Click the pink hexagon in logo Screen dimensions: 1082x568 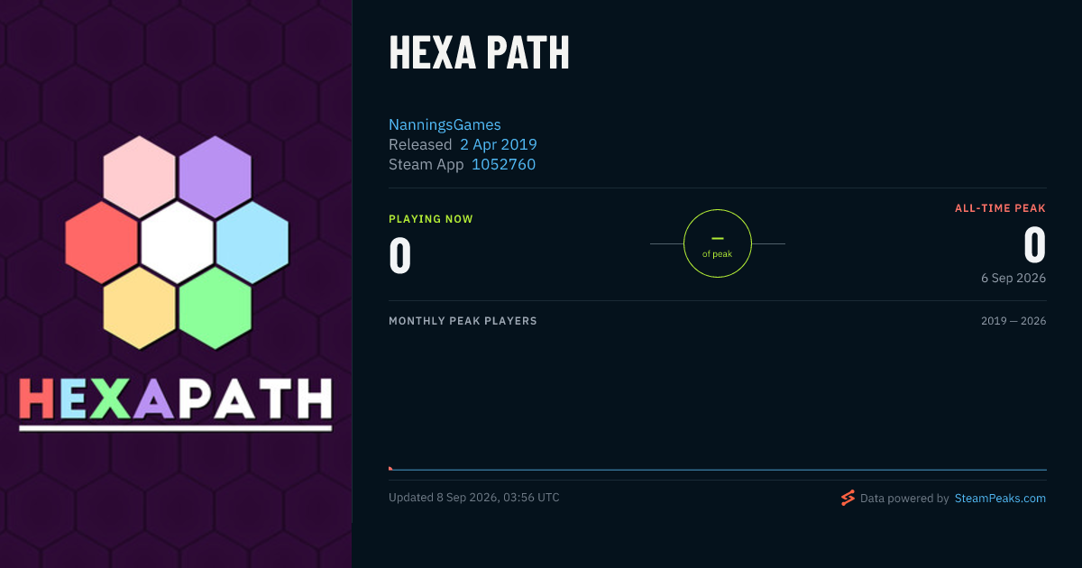pos(139,177)
